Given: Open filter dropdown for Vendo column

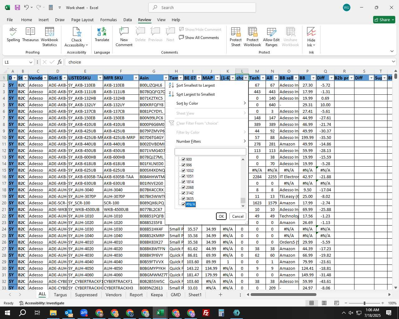Looking at the screenshot, I should pos(45,78).
